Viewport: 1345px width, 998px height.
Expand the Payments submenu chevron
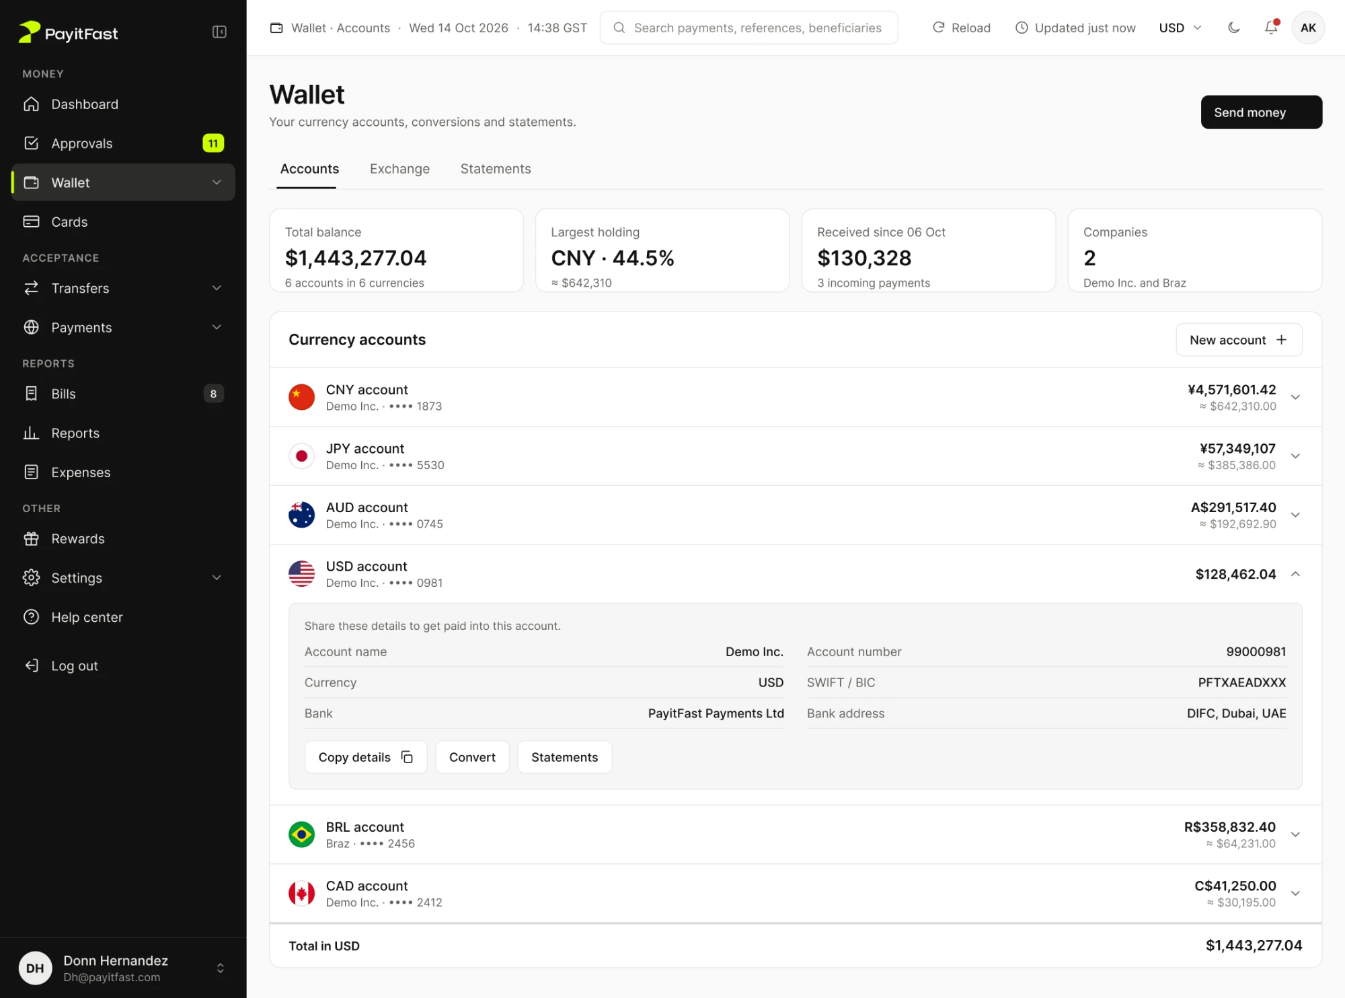[217, 327]
